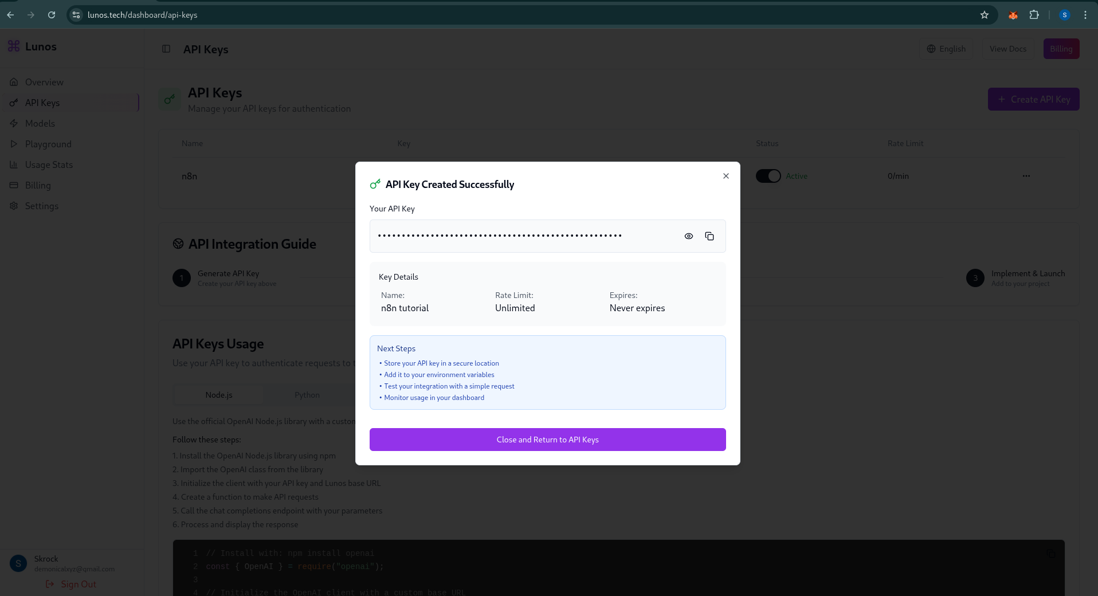Click the Name column header
Image resolution: width=1098 pixels, height=596 pixels.
[x=192, y=143]
